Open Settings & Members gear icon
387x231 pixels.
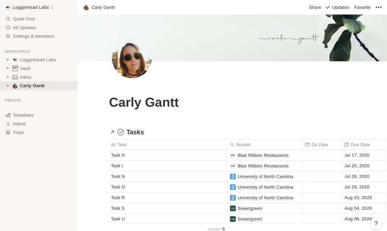click(x=8, y=36)
